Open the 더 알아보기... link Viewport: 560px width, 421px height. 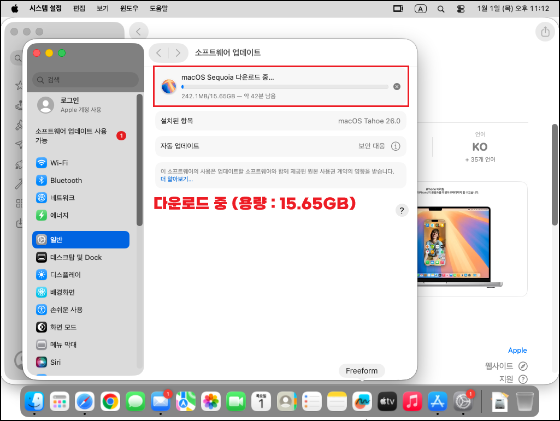coord(176,179)
